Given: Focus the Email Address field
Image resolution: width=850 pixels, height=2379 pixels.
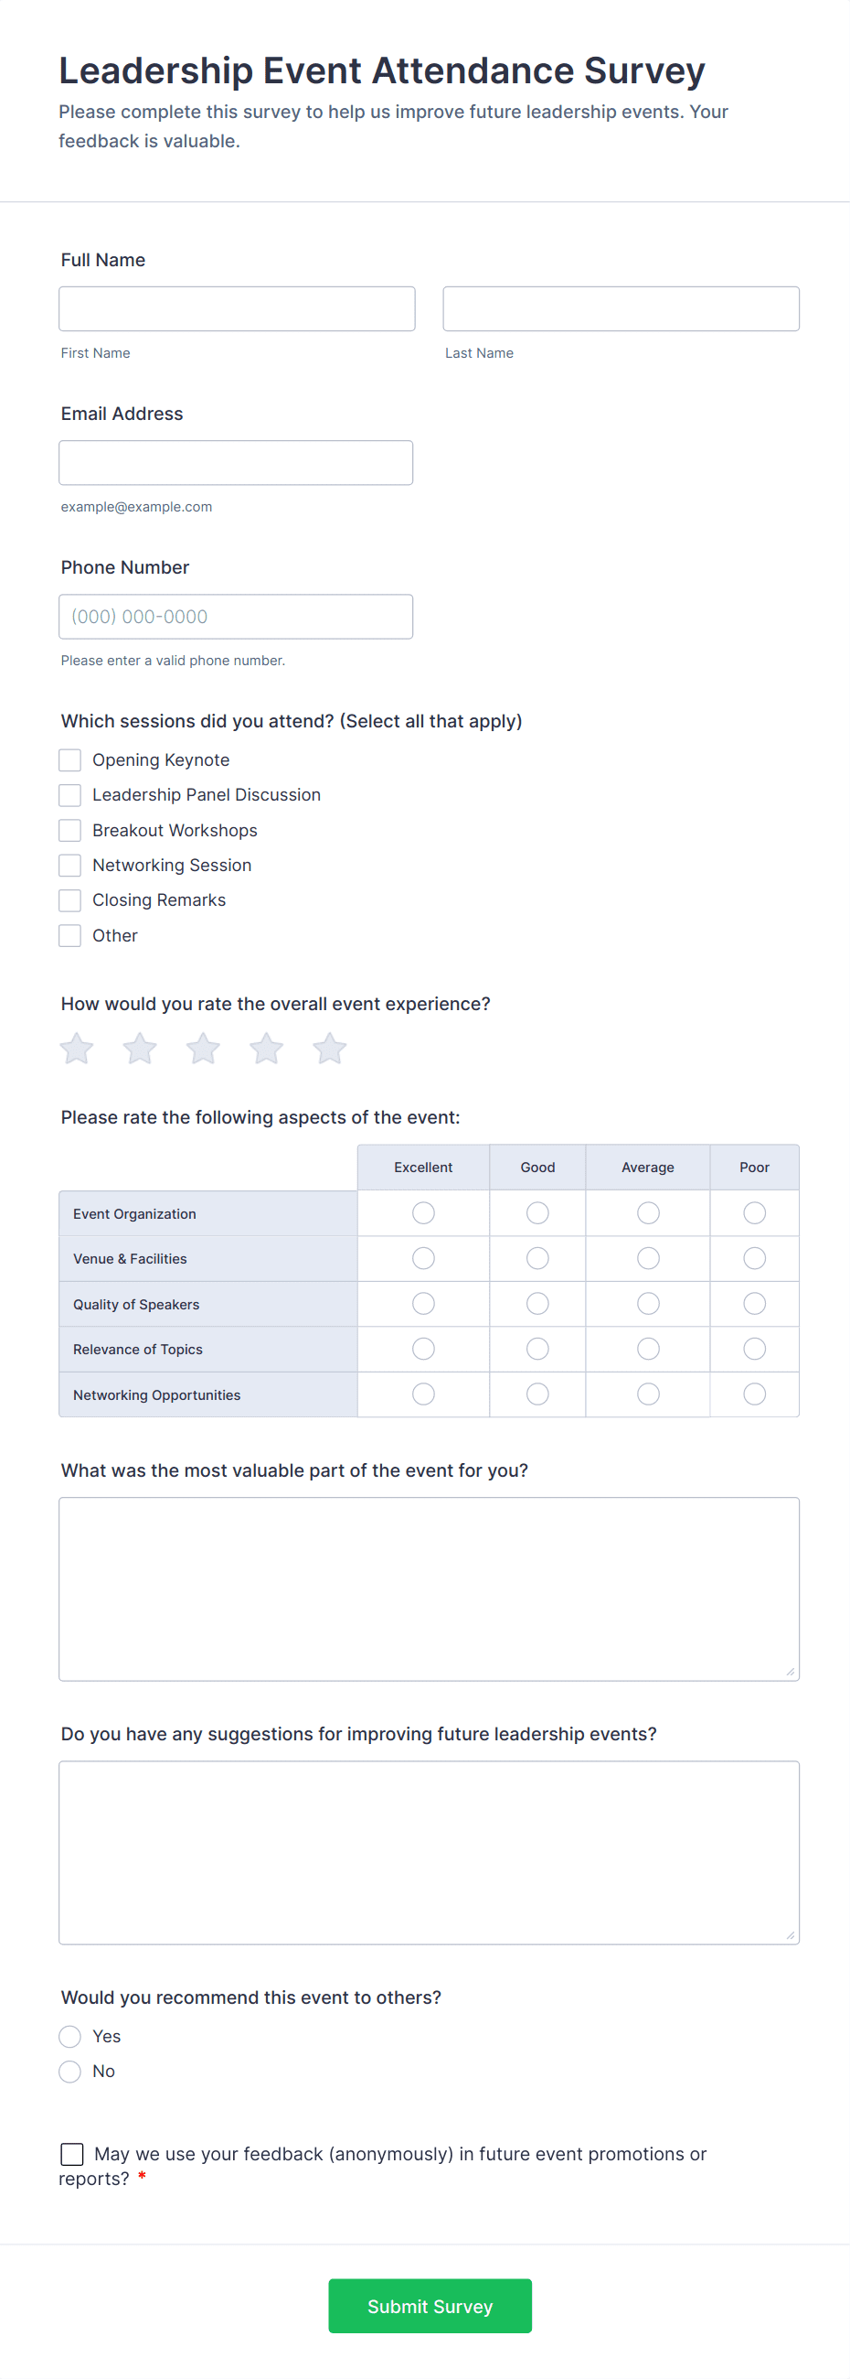Looking at the screenshot, I should click(237, 463).
